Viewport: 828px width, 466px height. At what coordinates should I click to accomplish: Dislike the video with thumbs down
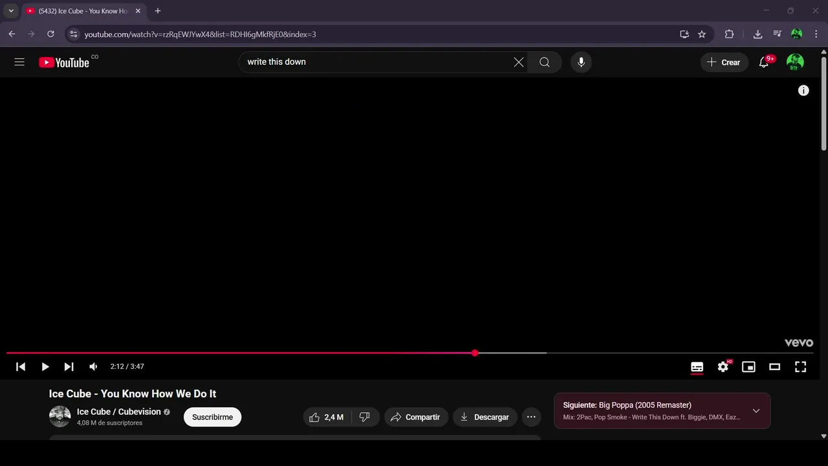[x=364, y=417]
